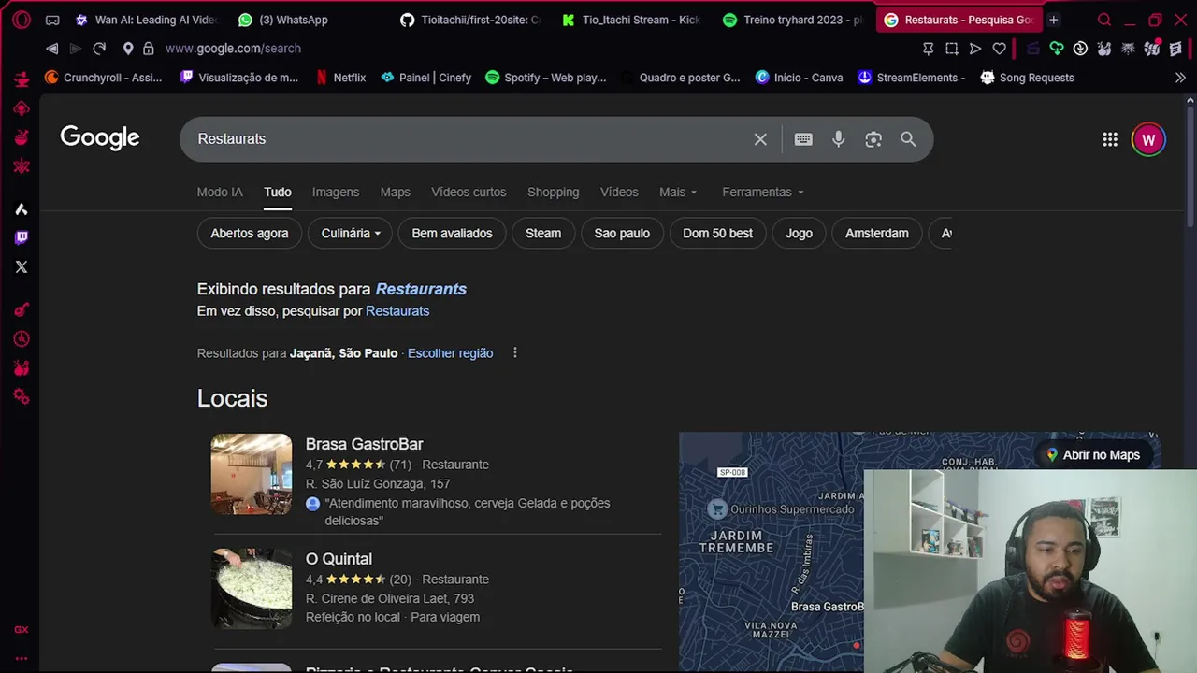The image size is (1197, 673).
Task: Expand the Ferramentas dropdown
Action: [763, 192]
